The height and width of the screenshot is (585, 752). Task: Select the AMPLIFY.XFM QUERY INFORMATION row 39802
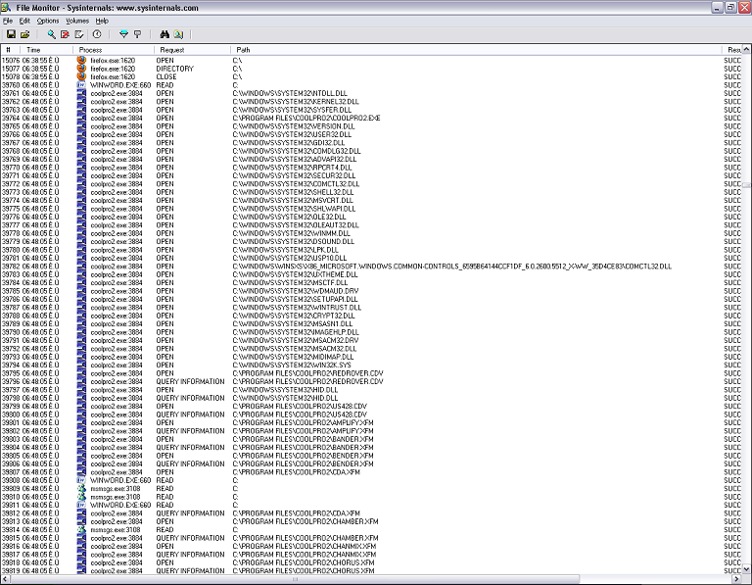point(371,431)
